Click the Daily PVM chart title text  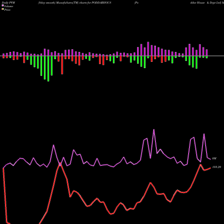click(9, 3)
